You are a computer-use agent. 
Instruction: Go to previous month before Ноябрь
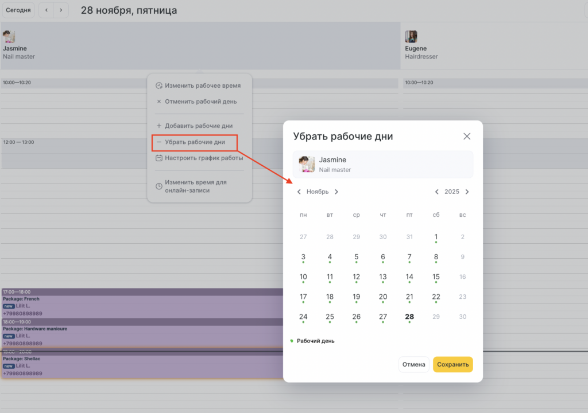[299, 192]
